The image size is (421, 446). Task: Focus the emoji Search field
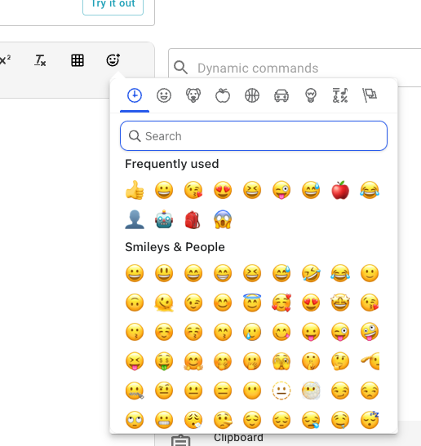point(254,136)
